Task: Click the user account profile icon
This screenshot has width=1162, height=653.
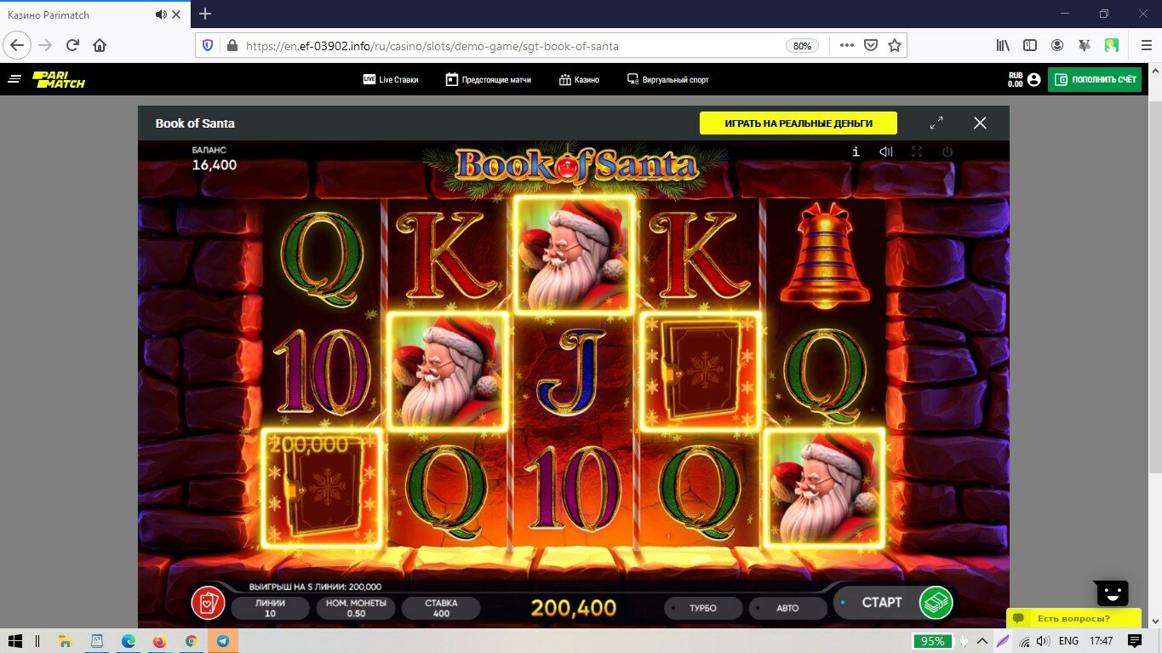Action: tap(1033, 79)
